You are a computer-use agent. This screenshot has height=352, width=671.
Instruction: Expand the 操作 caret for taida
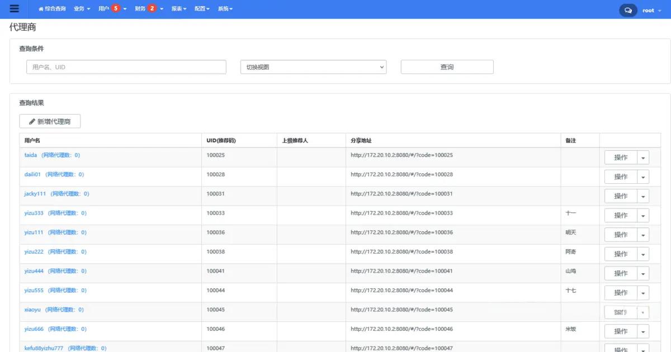coord(643,158)
